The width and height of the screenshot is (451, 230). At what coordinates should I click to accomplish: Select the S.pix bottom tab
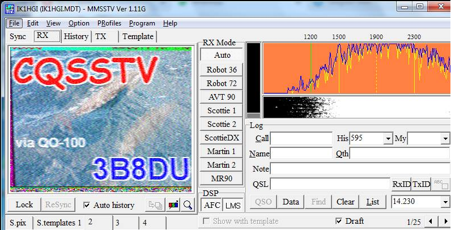[x=18, y=223]
